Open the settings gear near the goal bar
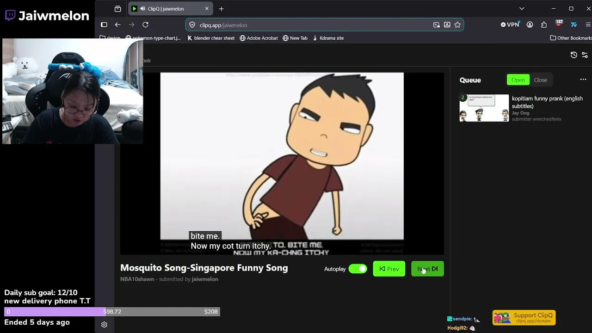592x333 pixels. click(104, 325)
